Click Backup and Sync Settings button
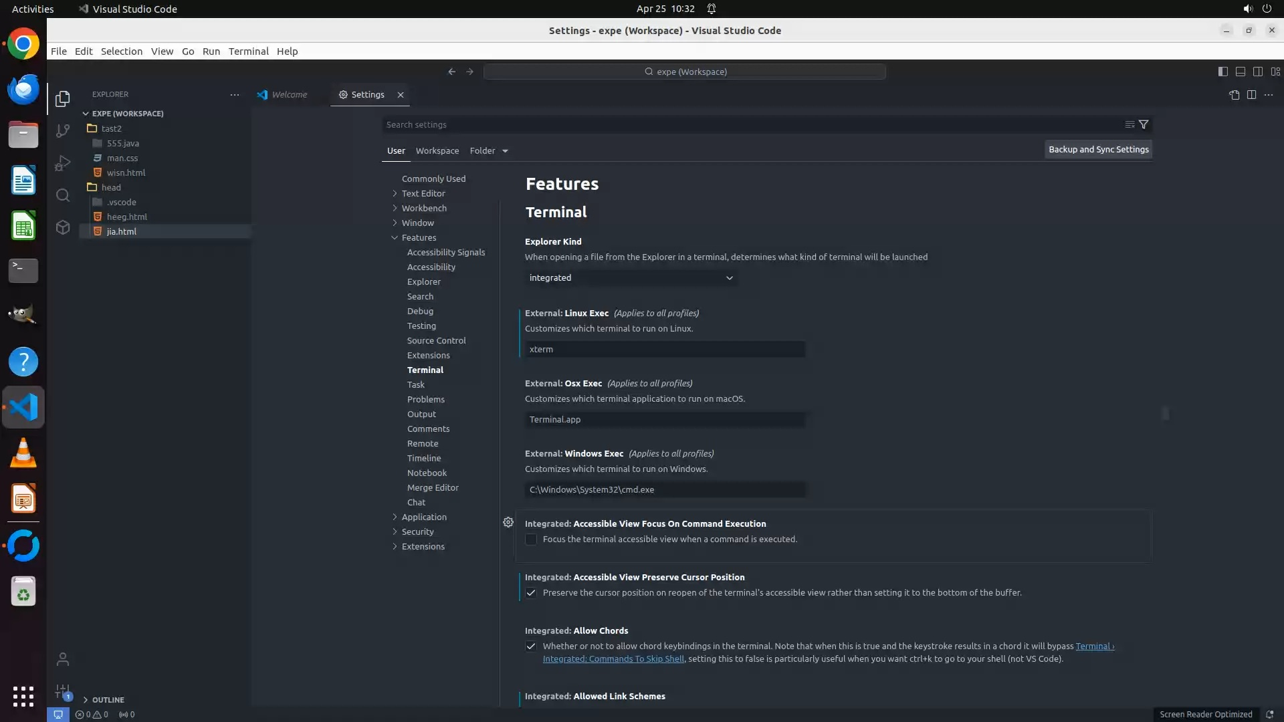This screenshot has width=1284, height=722. [1098, 150]
